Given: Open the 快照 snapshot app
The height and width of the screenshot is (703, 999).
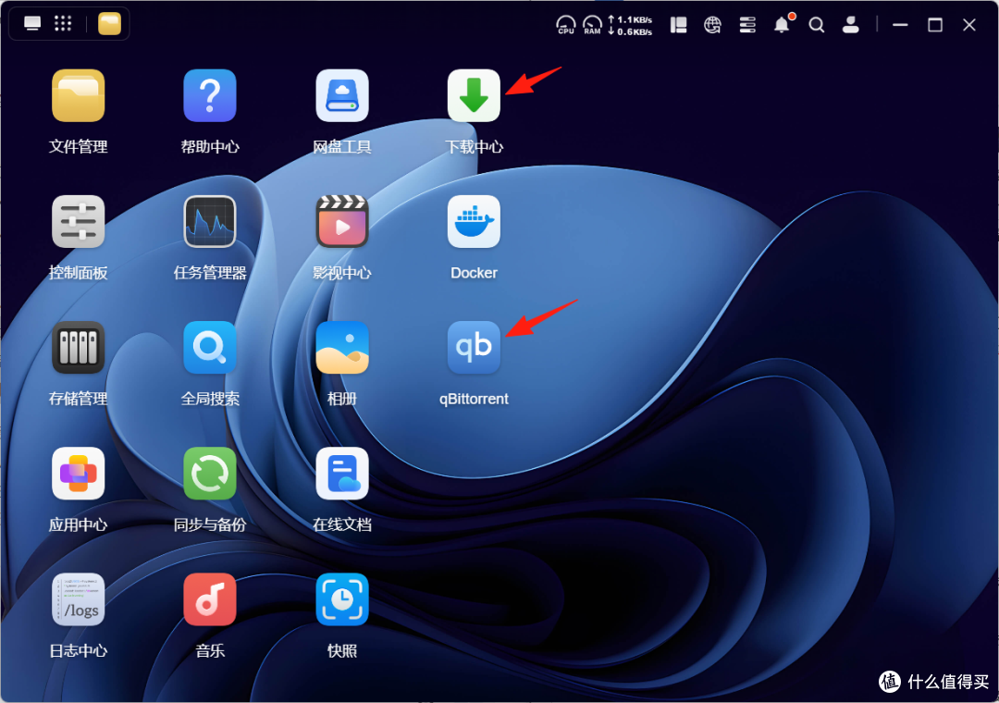Looking at the screenshot, I should 342,599.
